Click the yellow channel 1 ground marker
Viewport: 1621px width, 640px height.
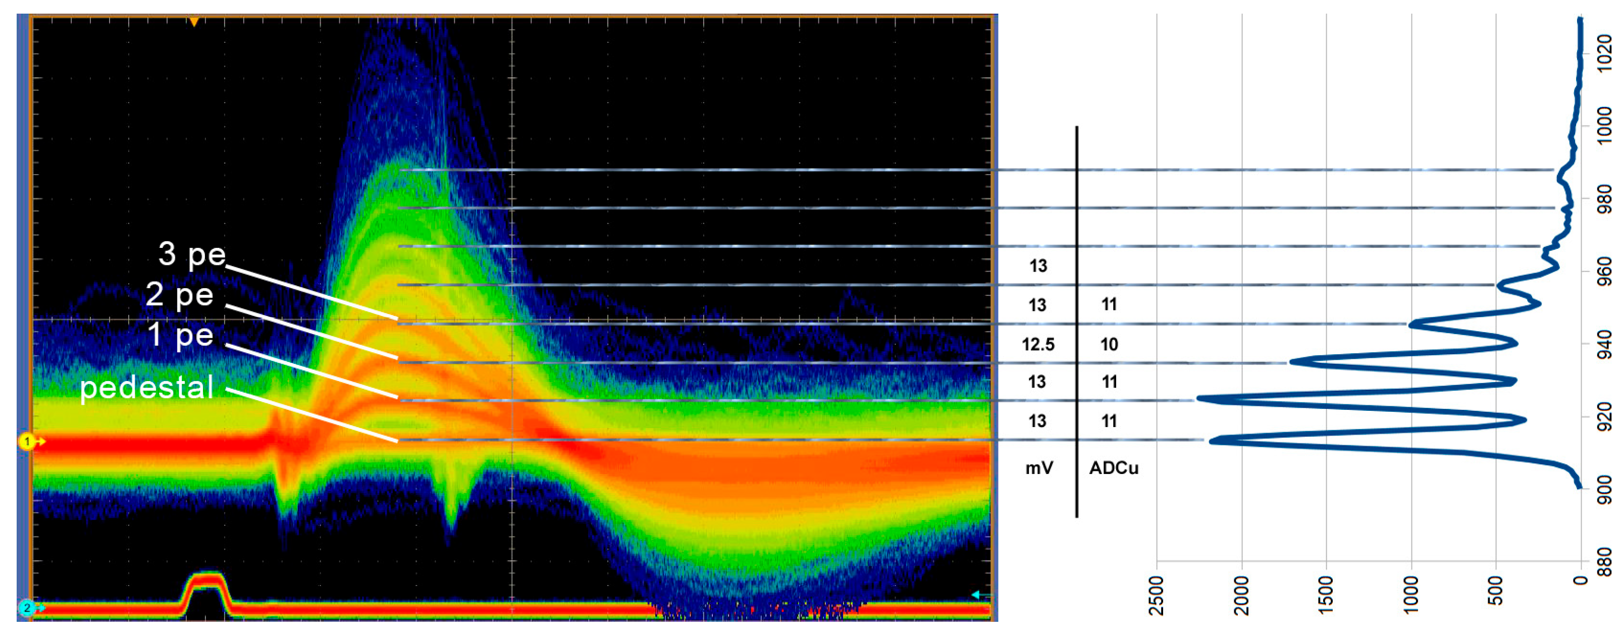point(27,442)
